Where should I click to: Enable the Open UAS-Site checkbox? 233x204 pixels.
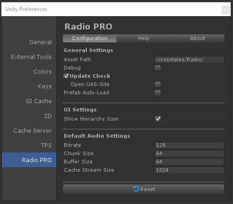(x=158, y=85)
